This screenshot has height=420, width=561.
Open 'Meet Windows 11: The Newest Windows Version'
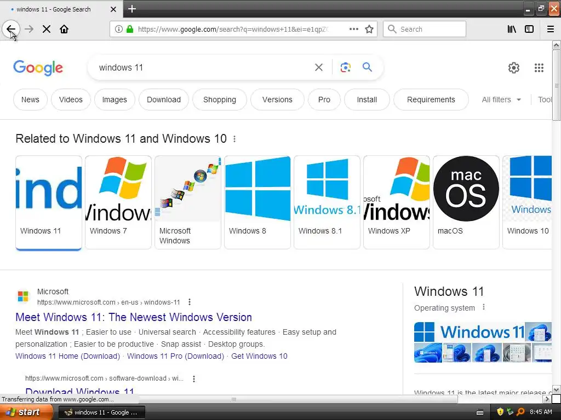(x=134, y=317)
